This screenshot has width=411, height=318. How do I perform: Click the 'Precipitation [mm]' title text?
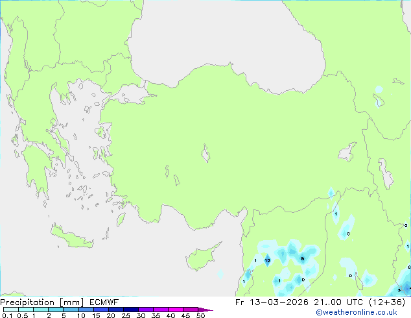pos(42,302)
